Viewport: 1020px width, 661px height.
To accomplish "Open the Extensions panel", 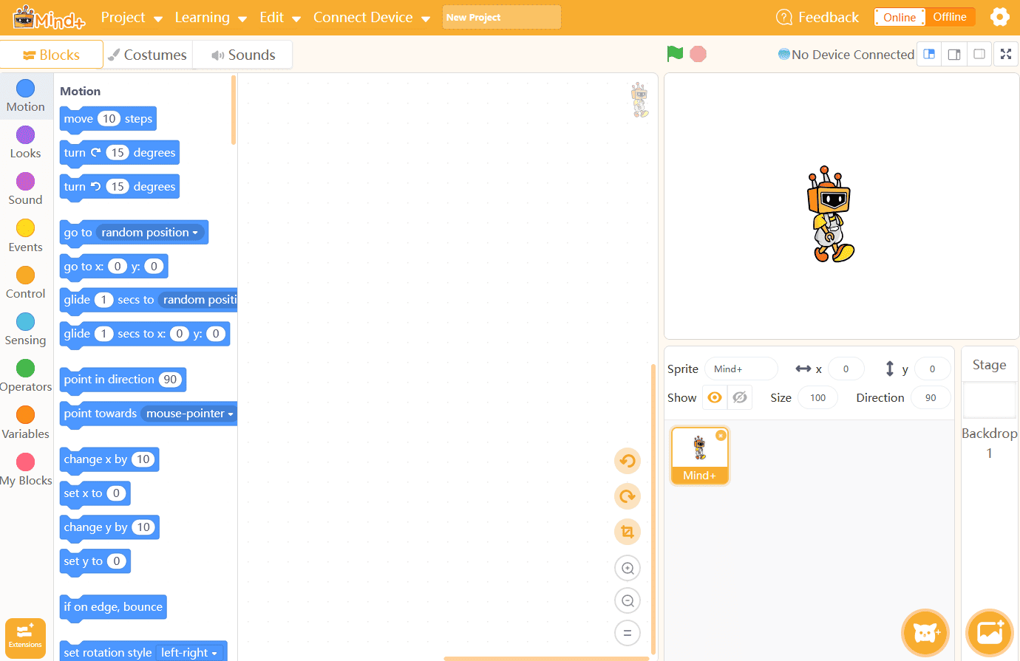I will point(25,637).
